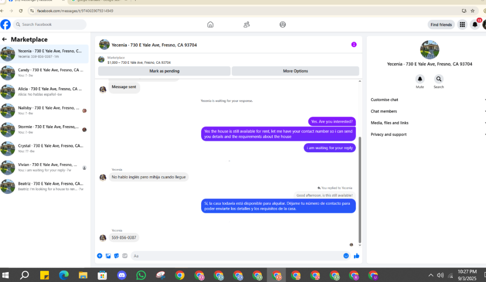Open the Friends icon in top navigation
Screen dimensions: 486x282
coord(246,24)
